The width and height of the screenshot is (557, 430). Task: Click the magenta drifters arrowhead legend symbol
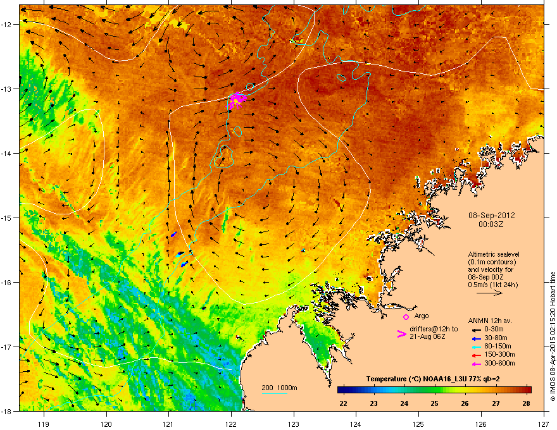(401, 333)
